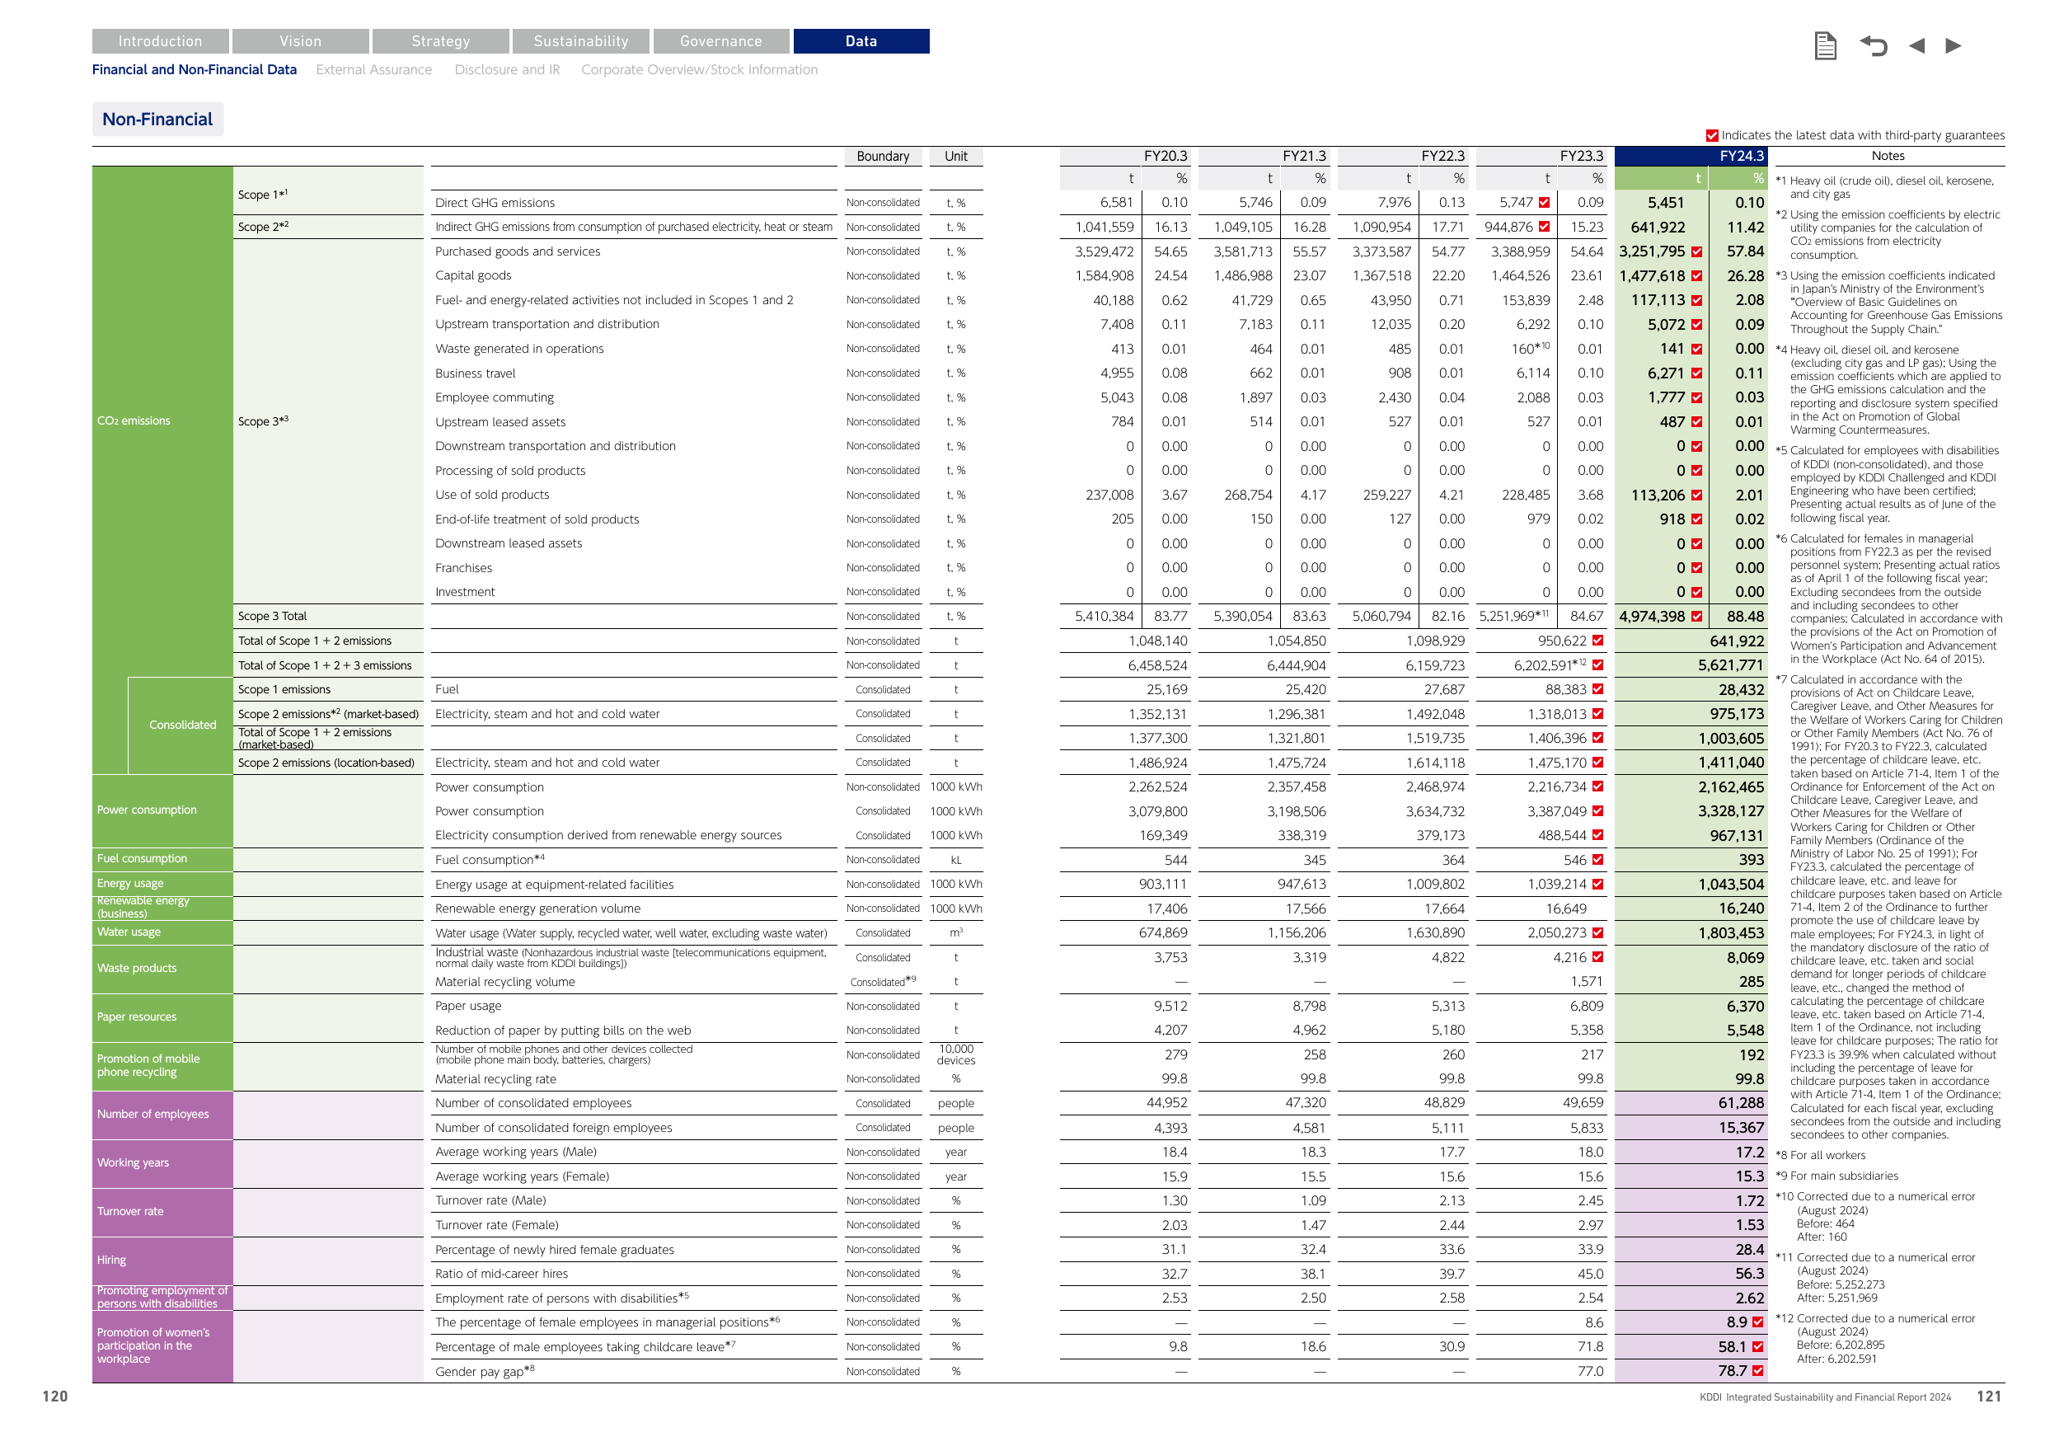The height and width of the screenshot is (1446, 2045).
Task: Go to External Assurance section
Action: [x=374, y=69]
